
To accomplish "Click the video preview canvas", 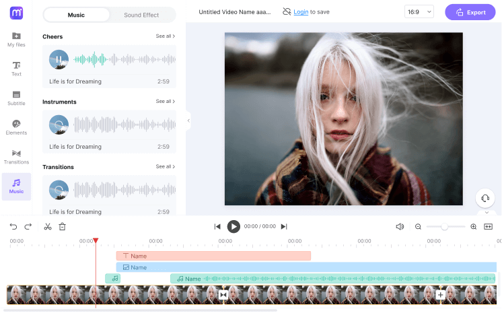I will 343,119.
